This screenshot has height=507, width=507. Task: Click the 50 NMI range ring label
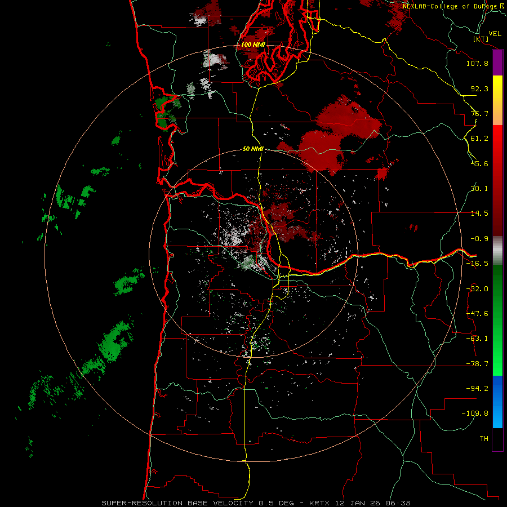tap(253, 149)
